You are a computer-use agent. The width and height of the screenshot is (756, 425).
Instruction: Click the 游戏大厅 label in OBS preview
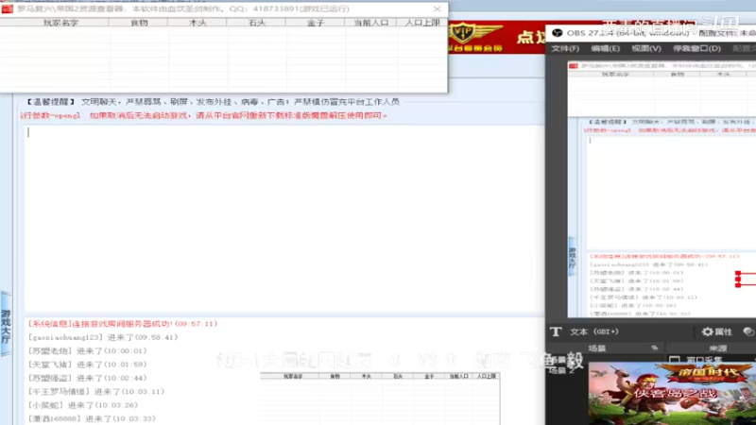(572, 257)
